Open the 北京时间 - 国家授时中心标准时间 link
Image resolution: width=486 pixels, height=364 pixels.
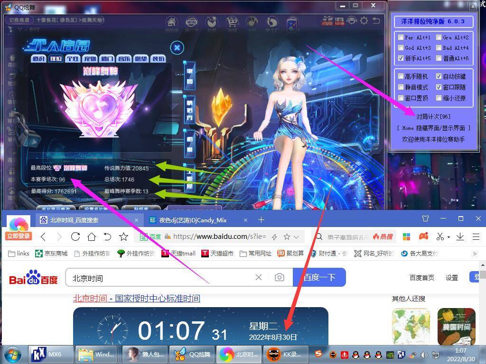click(x=137, y=299)
